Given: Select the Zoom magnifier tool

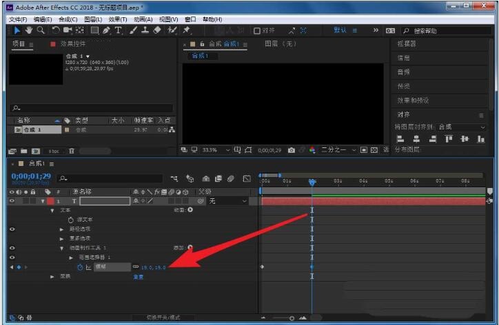Looking at the screenshot, I should tap(41, 30).
